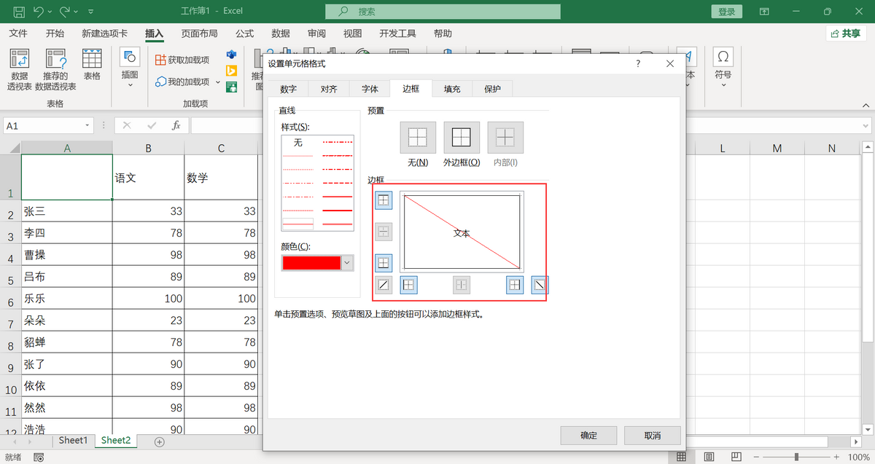Select the 外边框 outline preset icon
875x464 pixels.
click(x=462, y=137)
